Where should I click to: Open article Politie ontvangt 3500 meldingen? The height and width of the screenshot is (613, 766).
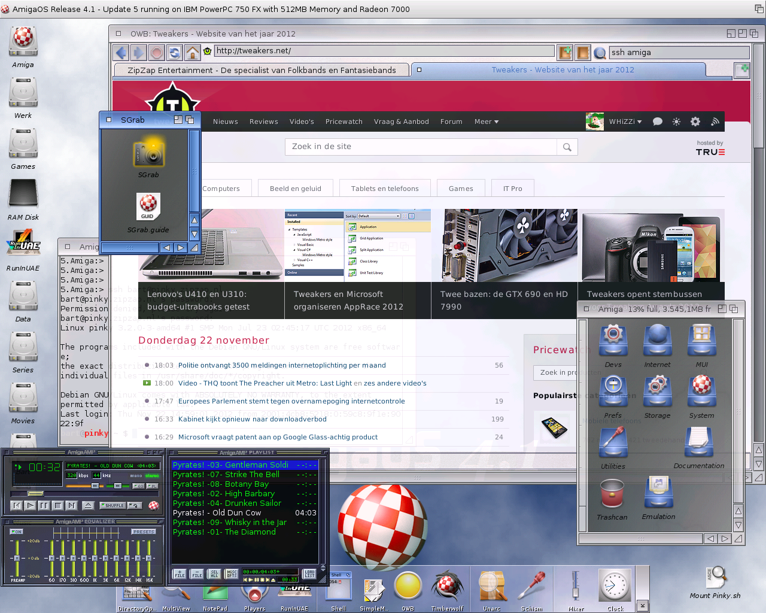[x=282, y=365]
